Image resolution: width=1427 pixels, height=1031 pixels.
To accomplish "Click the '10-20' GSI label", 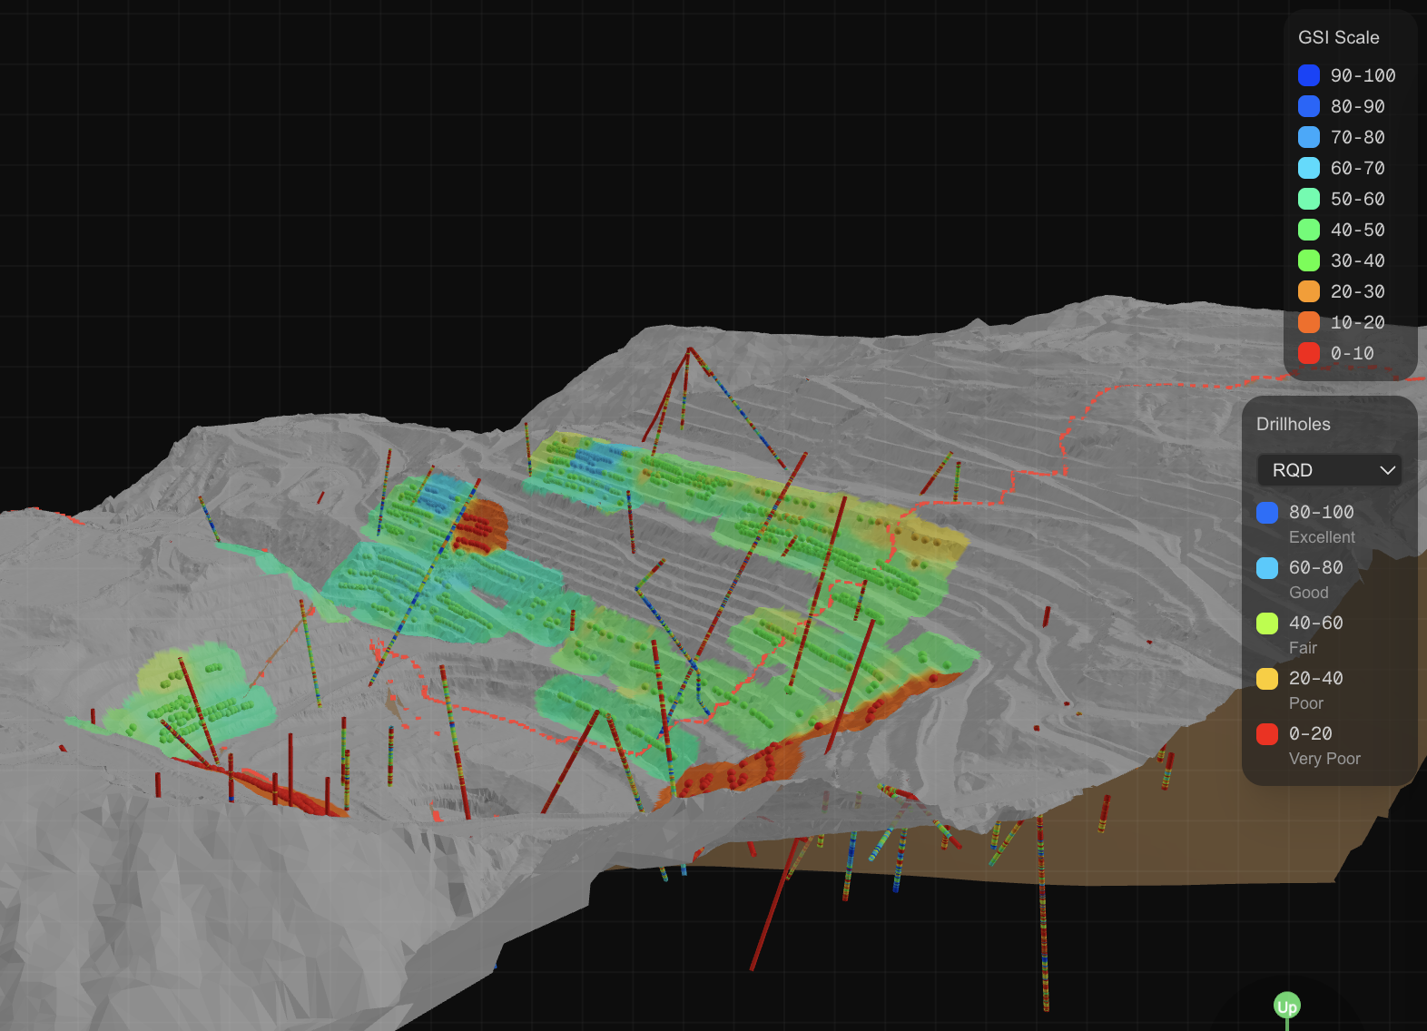I will click(x=1357, y=322).
